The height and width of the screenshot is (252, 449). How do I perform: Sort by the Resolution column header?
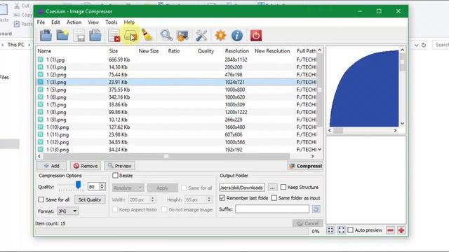(237, 51)
